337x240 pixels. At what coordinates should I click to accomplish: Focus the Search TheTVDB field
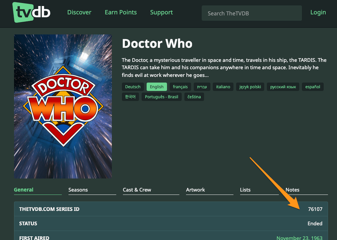(252, 13)
